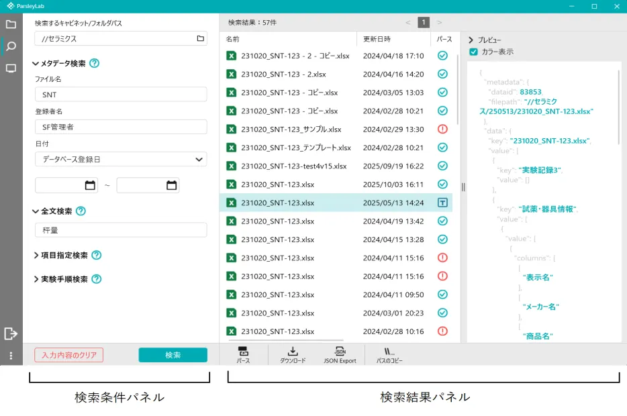Select the row dated 2024/04/15 13:28
627x416 pixels.
(336, 240)
